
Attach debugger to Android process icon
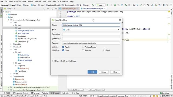125,5
